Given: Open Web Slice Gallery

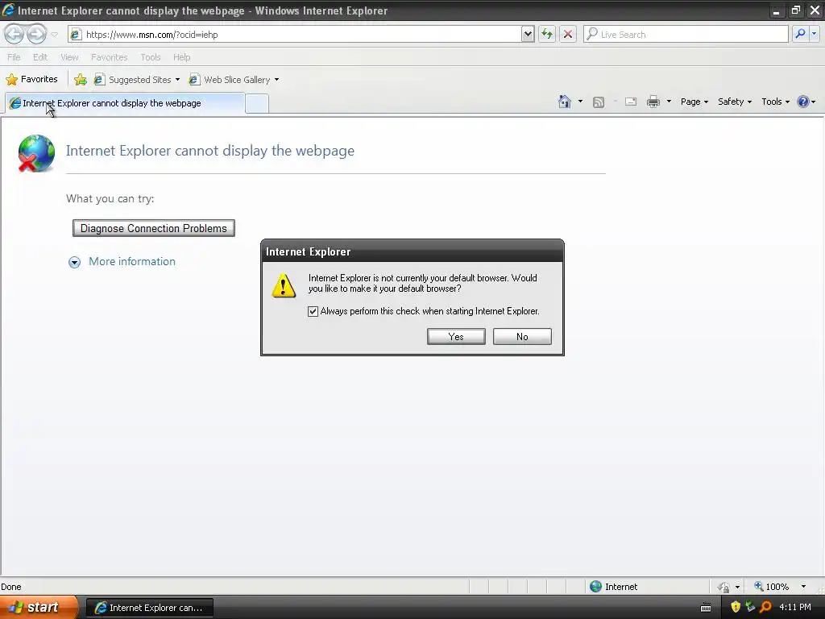Looking at the screenshot, I should [234, 80].
